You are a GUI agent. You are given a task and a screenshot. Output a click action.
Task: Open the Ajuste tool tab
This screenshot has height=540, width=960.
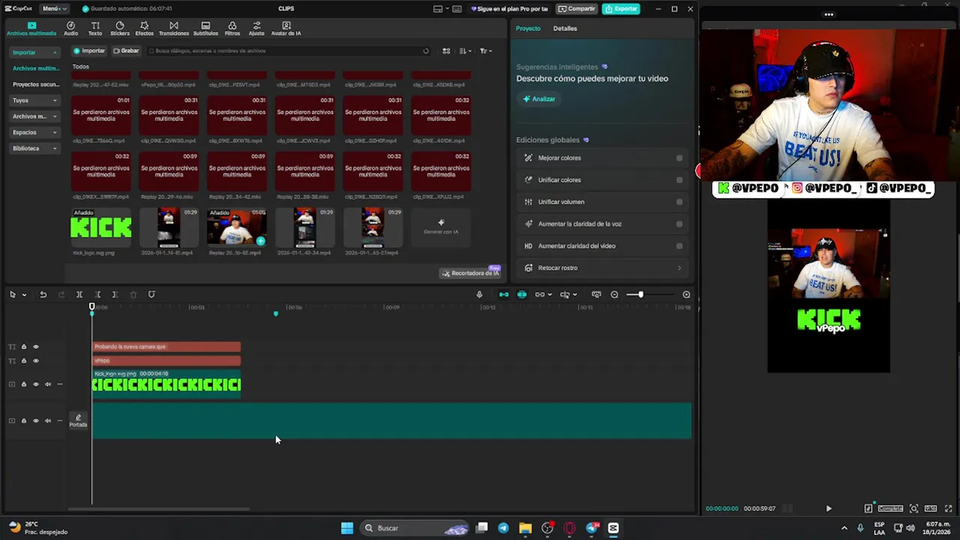256,28
